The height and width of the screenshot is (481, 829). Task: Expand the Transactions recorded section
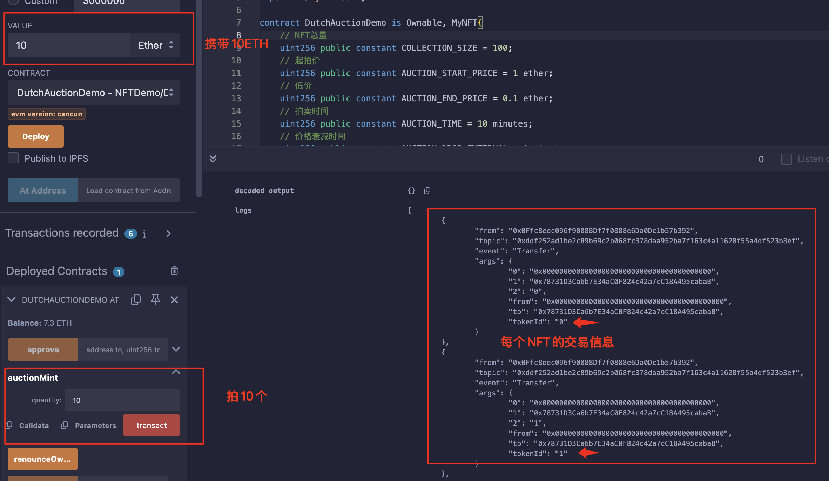tap(169, 233)
